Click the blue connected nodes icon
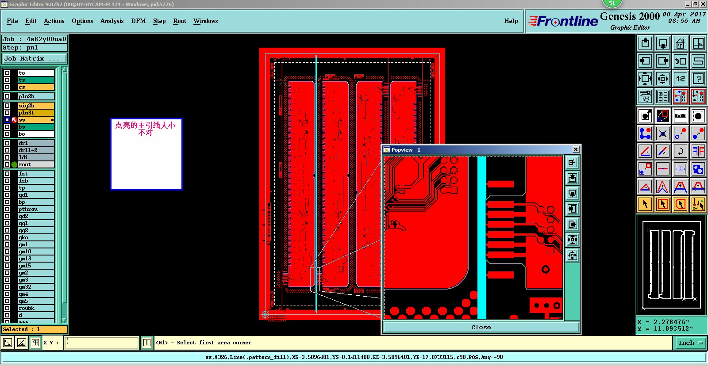 (x=645, y=133)
